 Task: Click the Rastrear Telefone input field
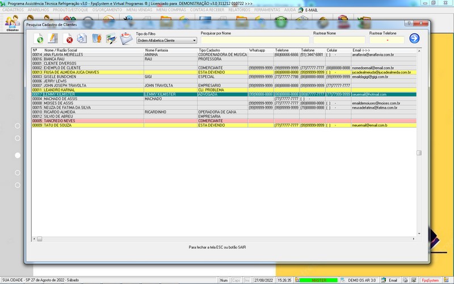tap(387, 40)
